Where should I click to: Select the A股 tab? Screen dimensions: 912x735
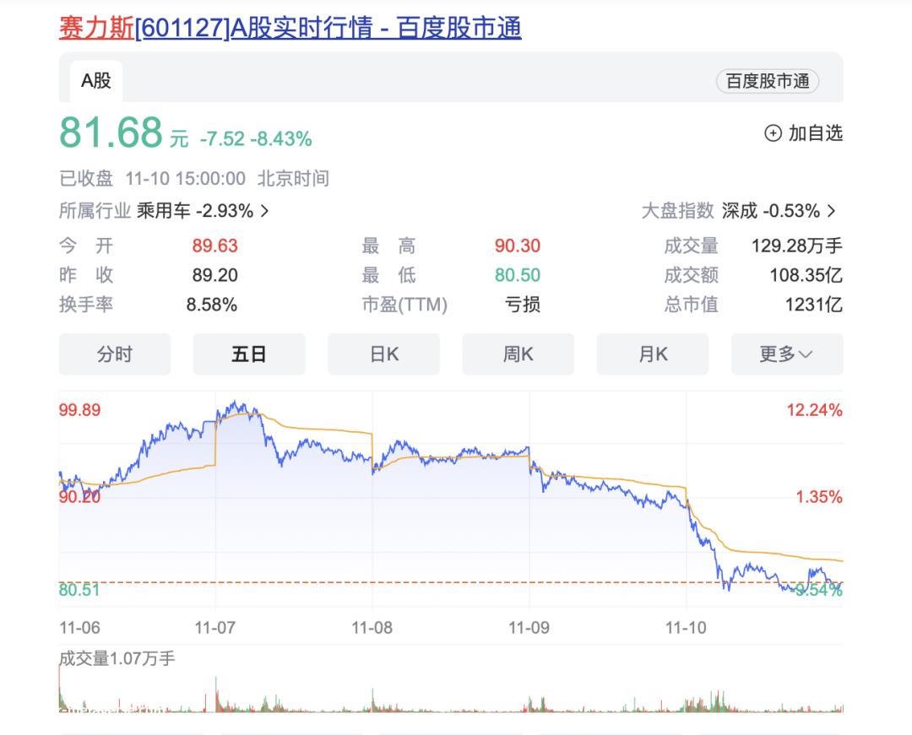[96, 81]
